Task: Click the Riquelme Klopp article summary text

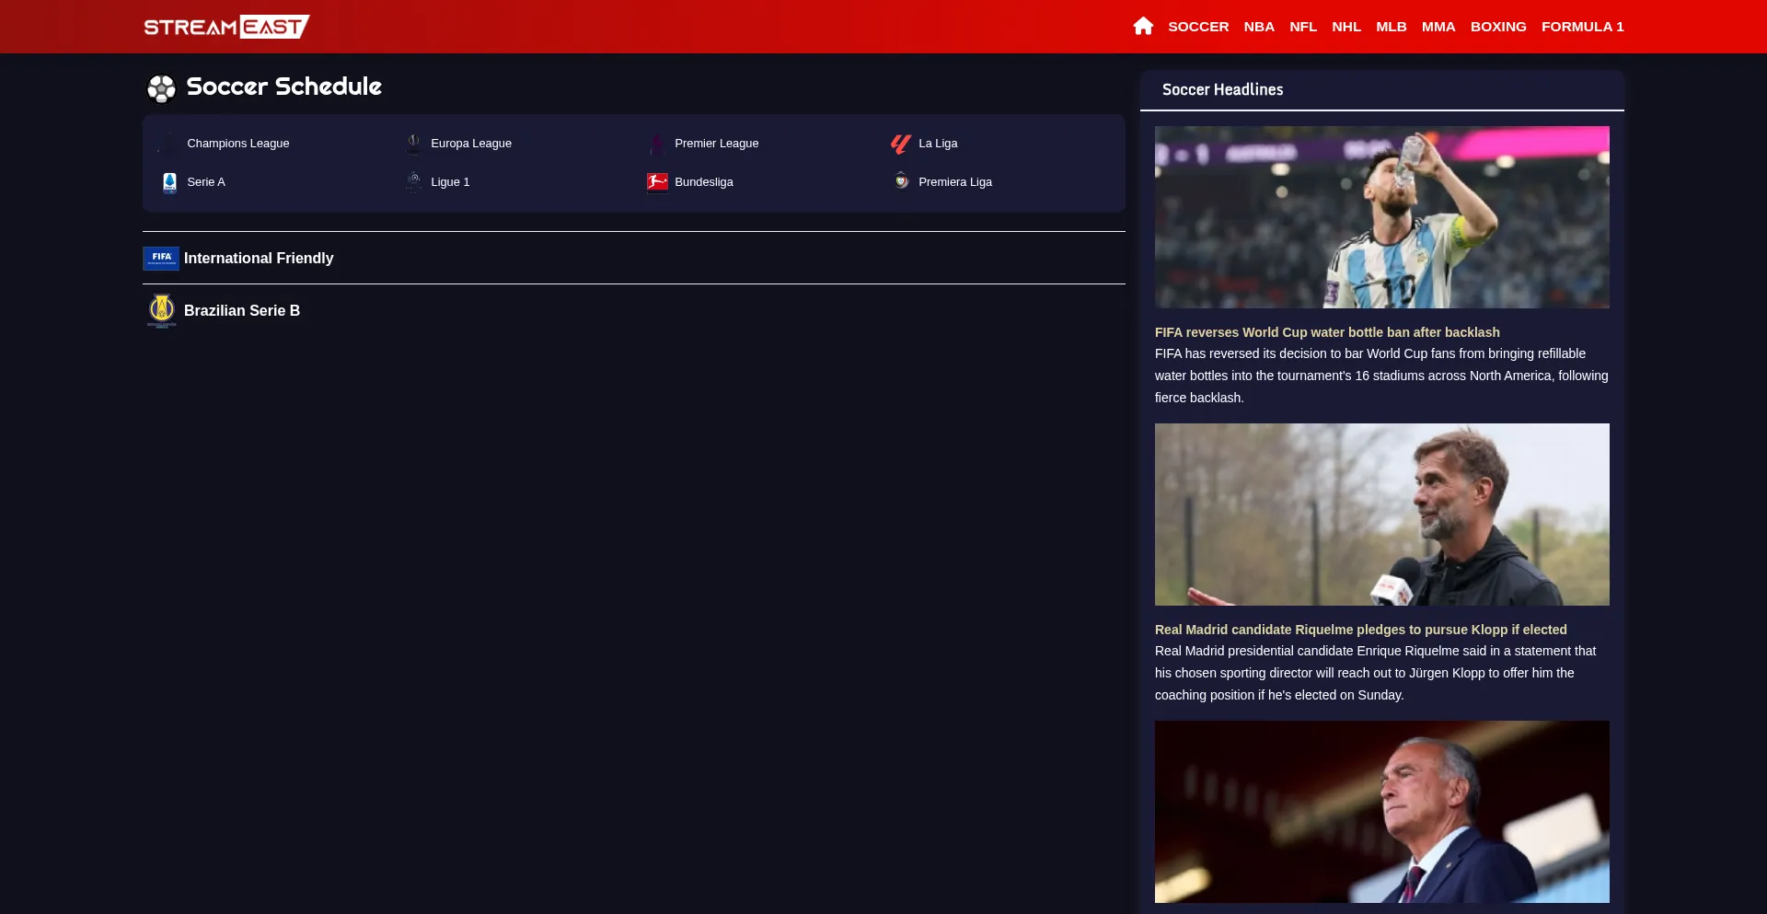Action: (x=1375, y=673)
